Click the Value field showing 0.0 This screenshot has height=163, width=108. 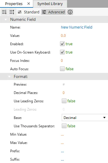click(x=63, y=36)
